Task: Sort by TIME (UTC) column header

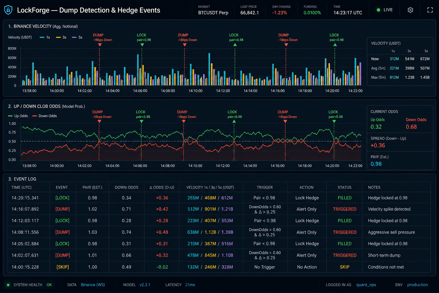Action: tap(22, 187)
